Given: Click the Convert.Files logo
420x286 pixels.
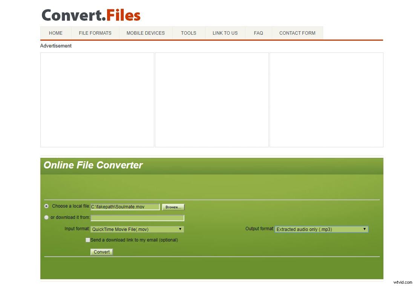Looking at the screenshot, I should point(90,15).
